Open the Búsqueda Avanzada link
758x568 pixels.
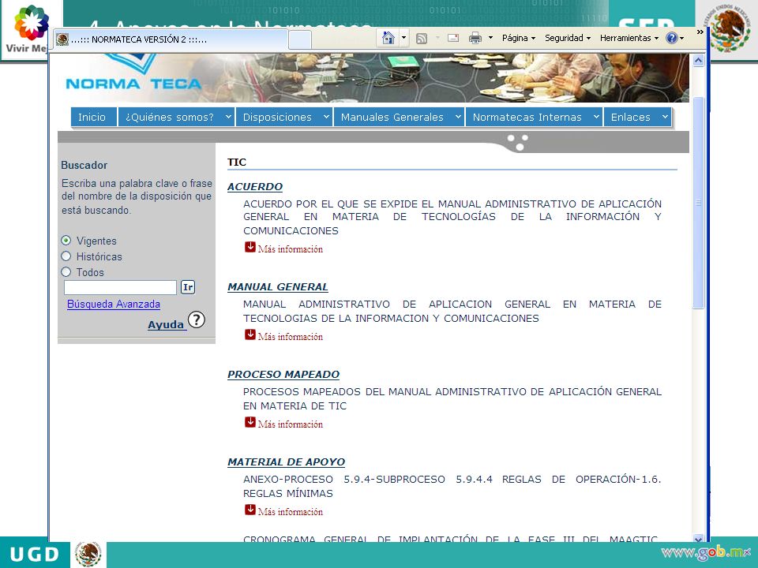point(114,304)
